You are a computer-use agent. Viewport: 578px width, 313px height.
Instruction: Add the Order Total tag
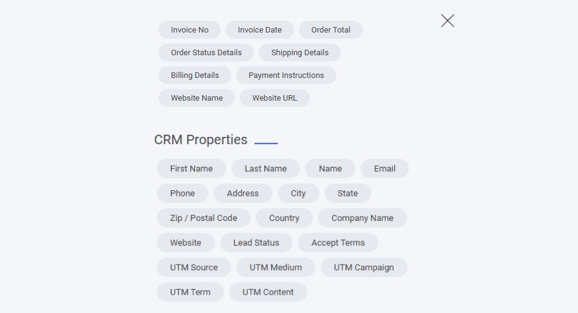click(331, 30)
